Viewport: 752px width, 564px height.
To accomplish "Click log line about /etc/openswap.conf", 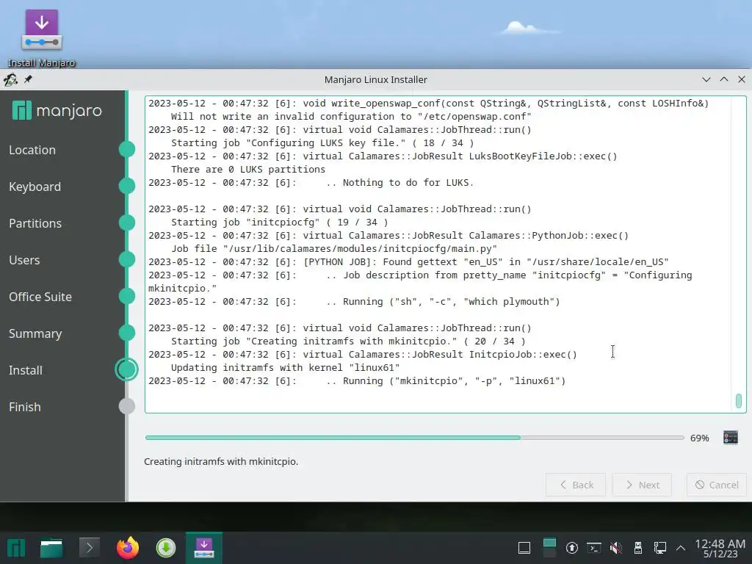I will (351, 117).
